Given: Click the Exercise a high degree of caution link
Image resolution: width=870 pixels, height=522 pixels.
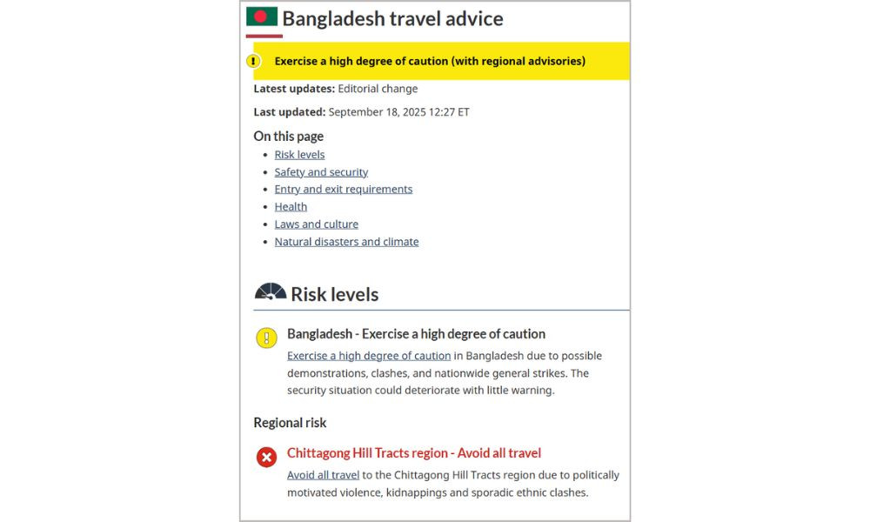Looking at the screenshot, I should [x=369, y=355].
